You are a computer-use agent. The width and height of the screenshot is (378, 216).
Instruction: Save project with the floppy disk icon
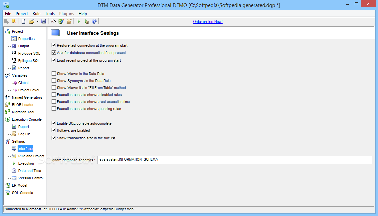(x=44, y=21)
